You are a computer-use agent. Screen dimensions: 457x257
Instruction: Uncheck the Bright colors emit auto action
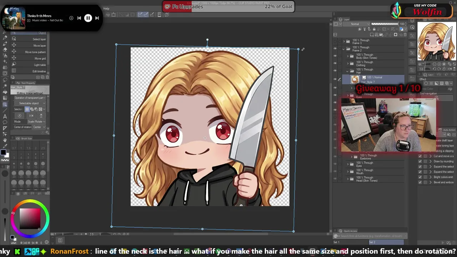click(420, 177)
